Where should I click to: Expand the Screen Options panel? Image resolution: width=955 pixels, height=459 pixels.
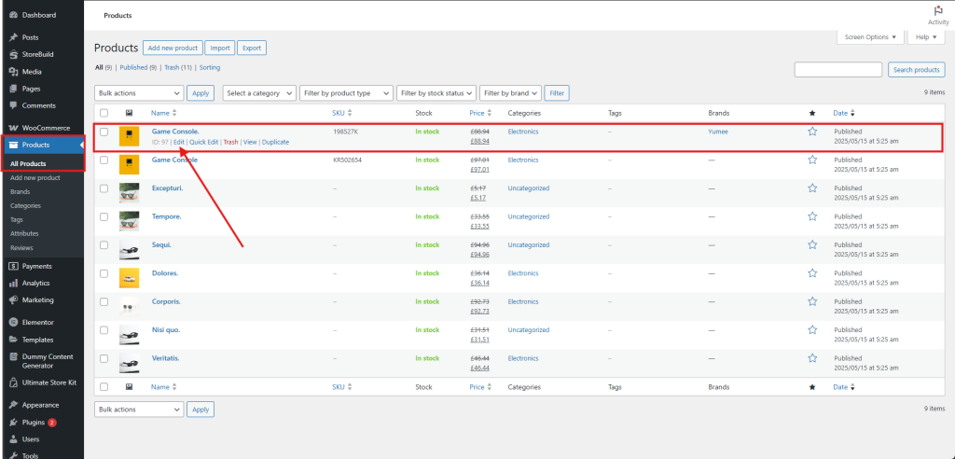click(870, 37)
